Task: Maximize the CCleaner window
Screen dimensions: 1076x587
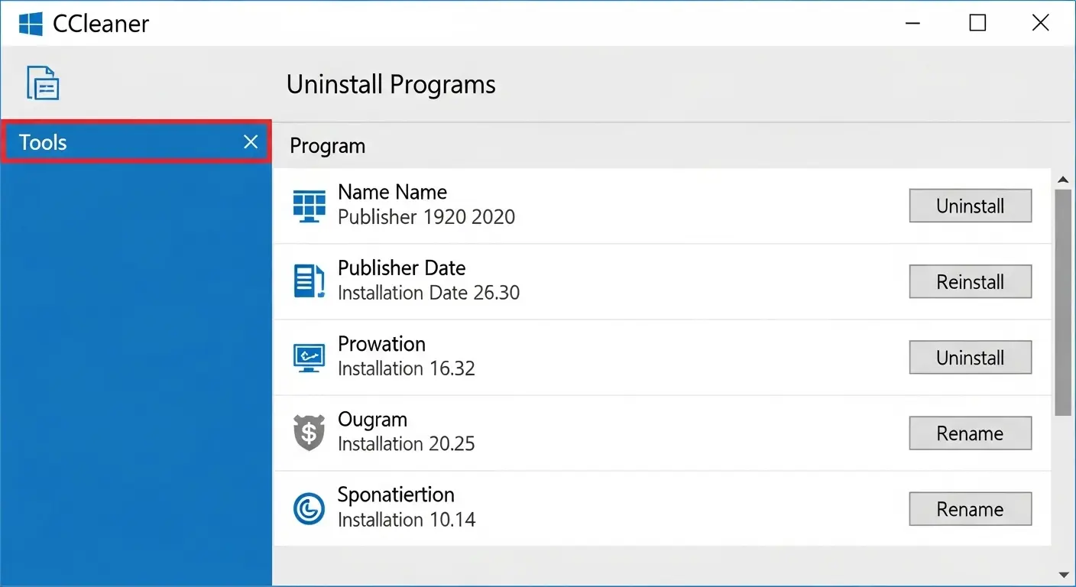Action: (977, 23)
